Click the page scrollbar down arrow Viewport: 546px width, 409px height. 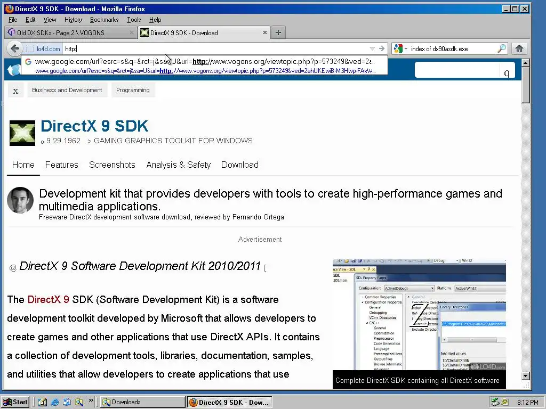tap(525, 376)
